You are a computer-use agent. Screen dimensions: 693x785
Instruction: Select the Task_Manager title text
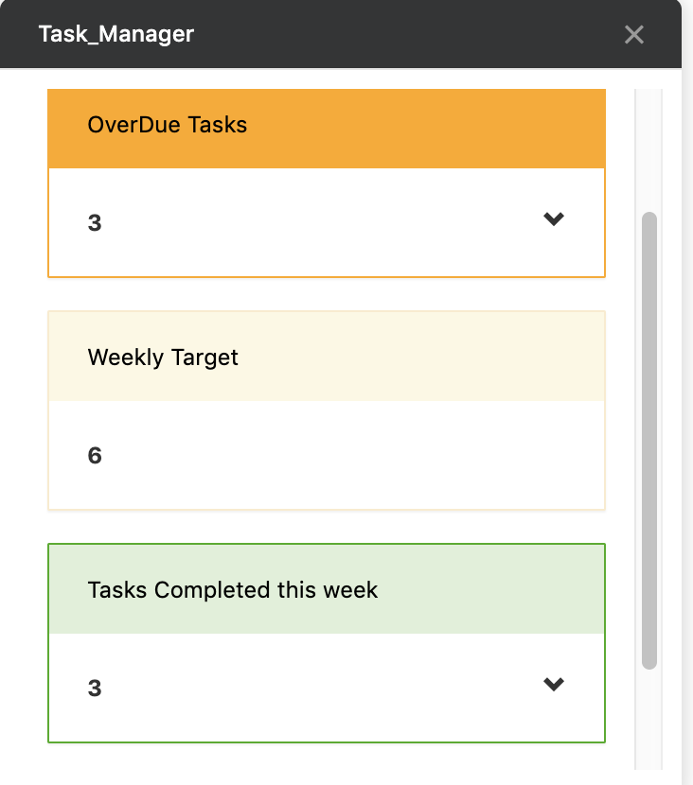click(x=114, y=34)
